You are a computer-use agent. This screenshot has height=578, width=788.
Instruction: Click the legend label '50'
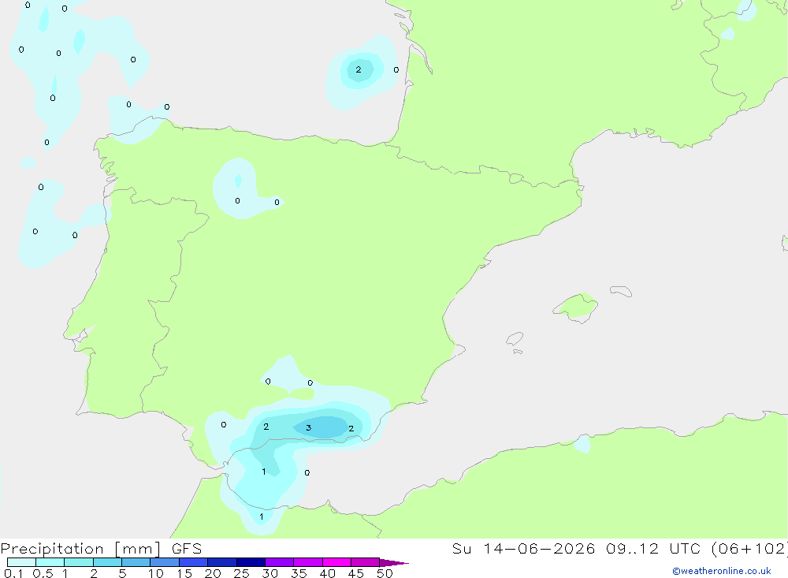tap(385, 573)
